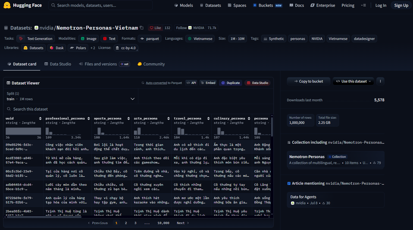The width and height of the screenshot is (413, 230).
Task: Open the Use this dataset dropdown
Action: [353, 81]
